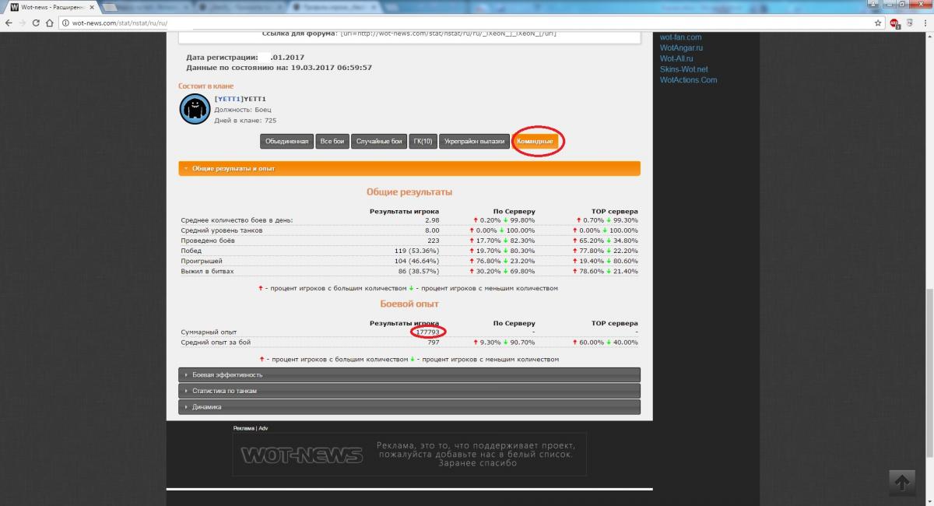Click the Проигрышей value 104 (46.64%)
The image size is (934, 506).
coord(418,262)
